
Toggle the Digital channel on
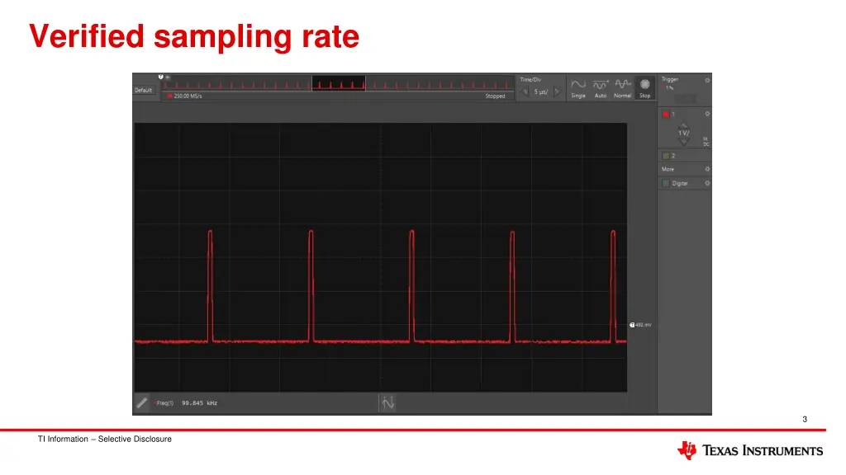pyautogui.click(x=666, y=181)
